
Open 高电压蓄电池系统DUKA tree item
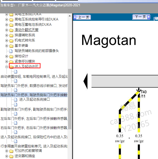tap(33, 24)
